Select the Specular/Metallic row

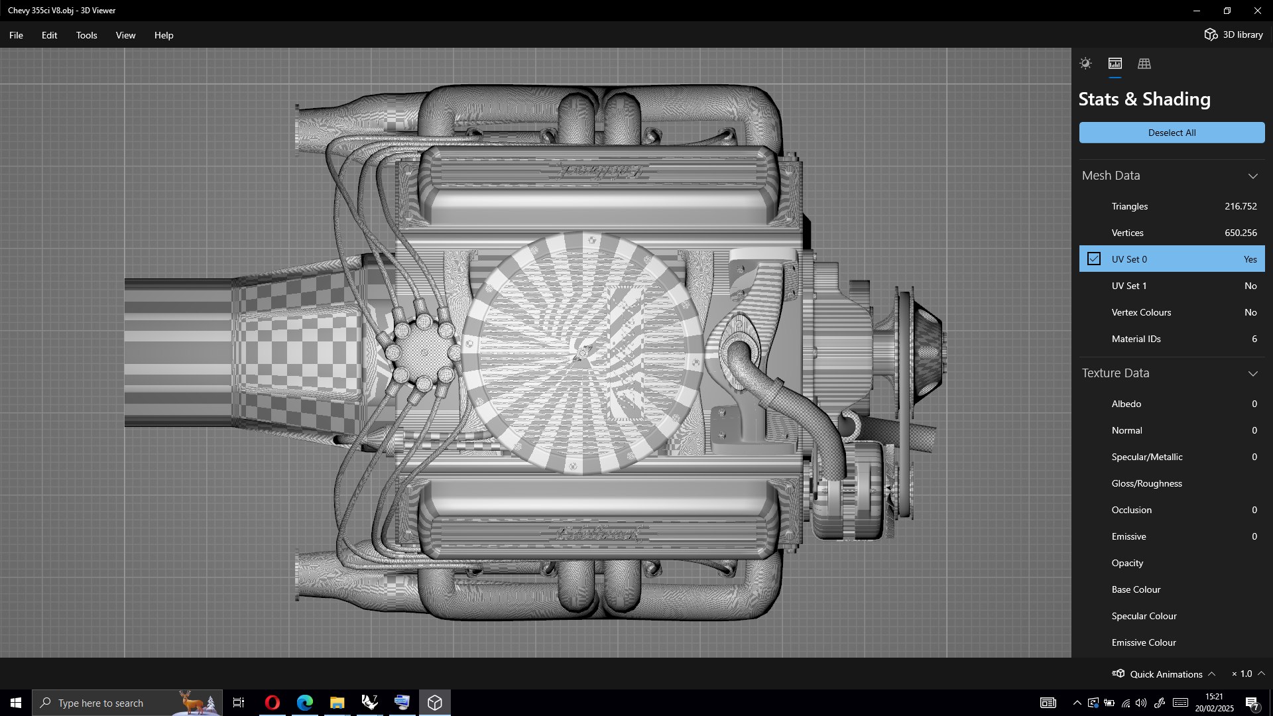click(x=1172, y=457)
